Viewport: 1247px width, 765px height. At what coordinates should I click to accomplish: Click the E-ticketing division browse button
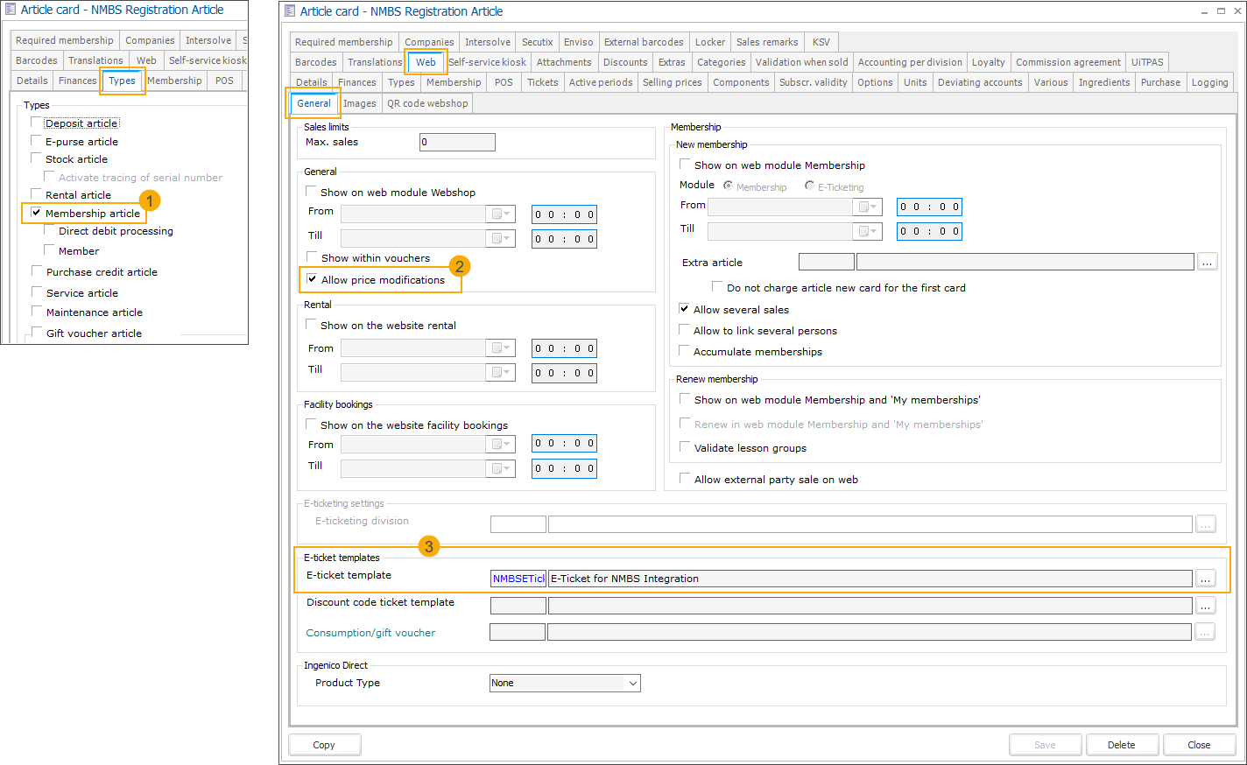[x=1206, y=524]
